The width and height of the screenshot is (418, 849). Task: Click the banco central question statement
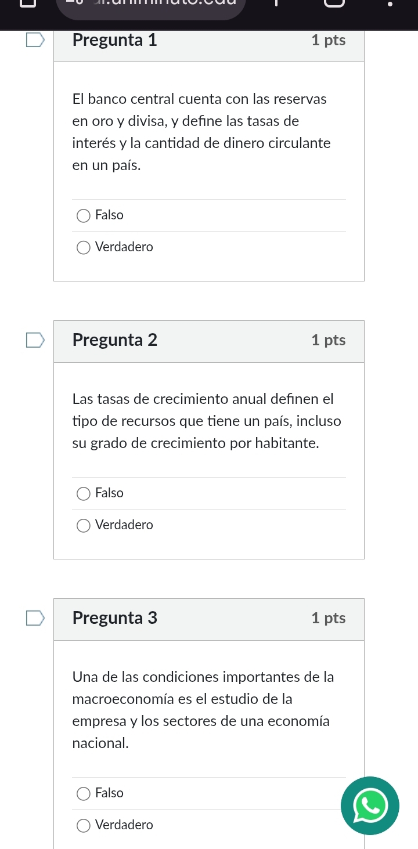pos(201,132)
